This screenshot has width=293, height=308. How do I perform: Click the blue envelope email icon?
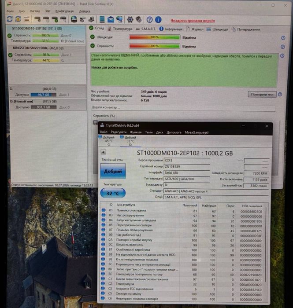[x=111, y=19]
